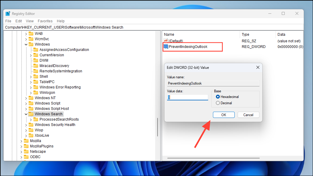313x176 pixels.
Task: Click the tree pane vertical scrollbar thumb
Action: (158, 127)
